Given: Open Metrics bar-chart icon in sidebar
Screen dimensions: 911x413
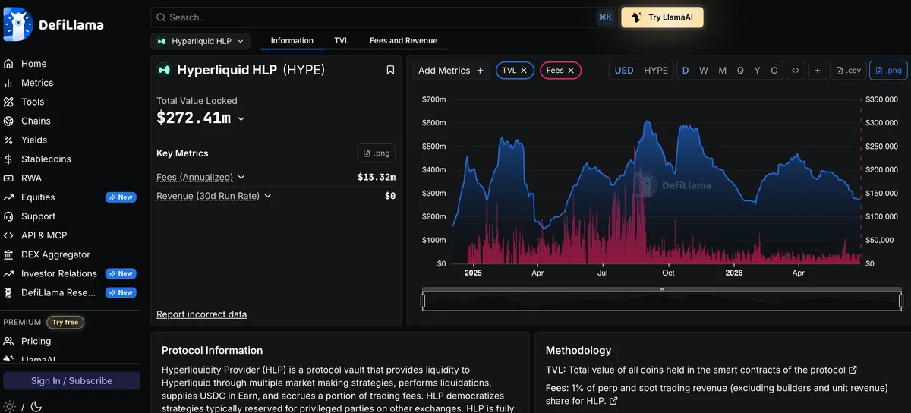Looking at the screenshot, I should pos(9,83).
